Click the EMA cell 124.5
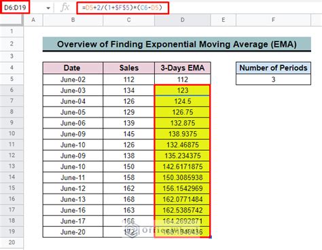322x250 pixels. coord(183,101)
